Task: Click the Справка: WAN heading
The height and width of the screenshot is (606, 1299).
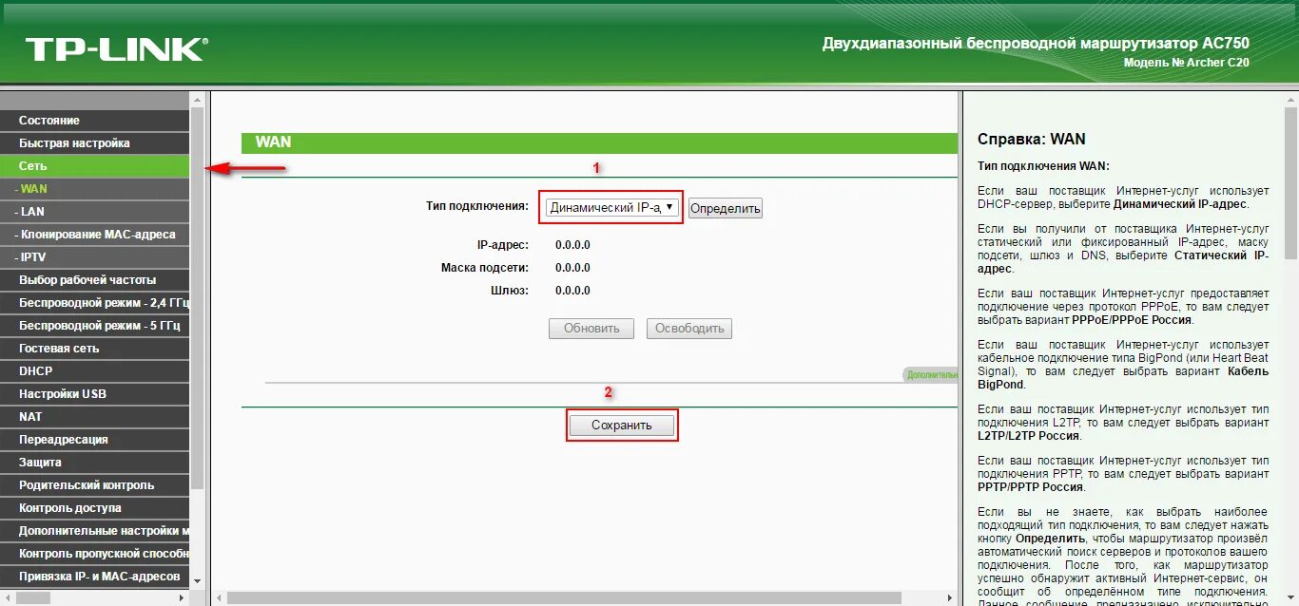Action: click(x=1031, y=140)
